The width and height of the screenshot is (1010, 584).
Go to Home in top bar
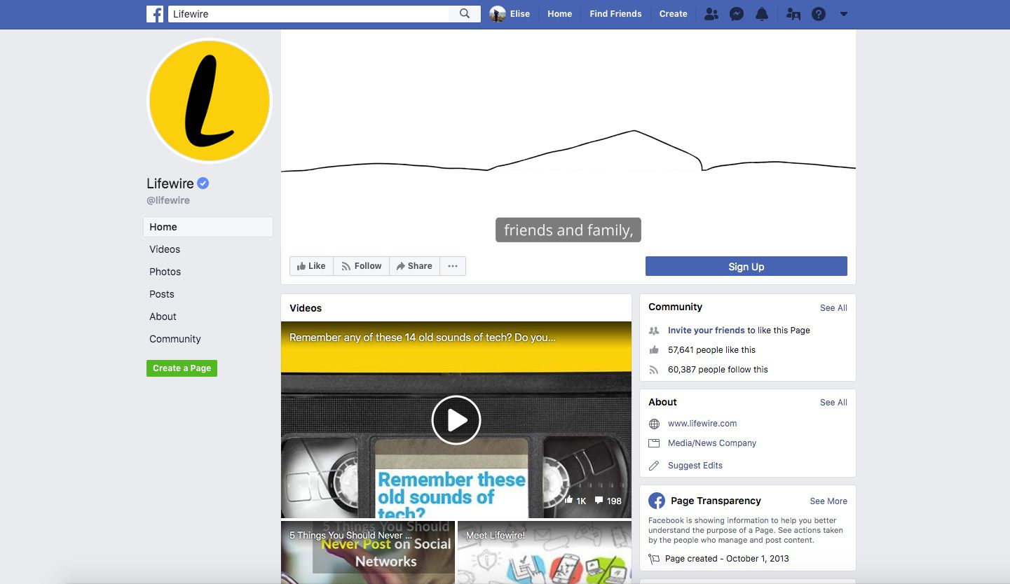click(x=559, y=14)
